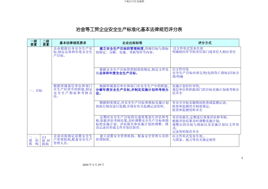Click the document title 冶金等工贸企业安全生产标准化基本法律规范评分表
The height and width of the screenshot is (189, 268).
click(129, 30)
